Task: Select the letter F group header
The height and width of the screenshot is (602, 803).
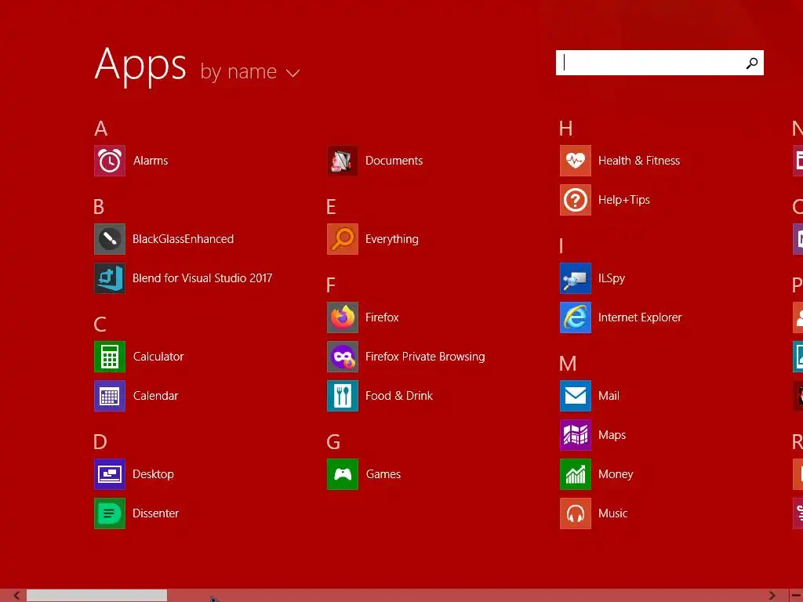Action: [331, 285]
